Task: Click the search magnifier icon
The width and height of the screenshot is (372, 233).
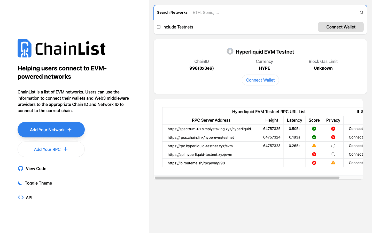Action: tap(362, 12)
